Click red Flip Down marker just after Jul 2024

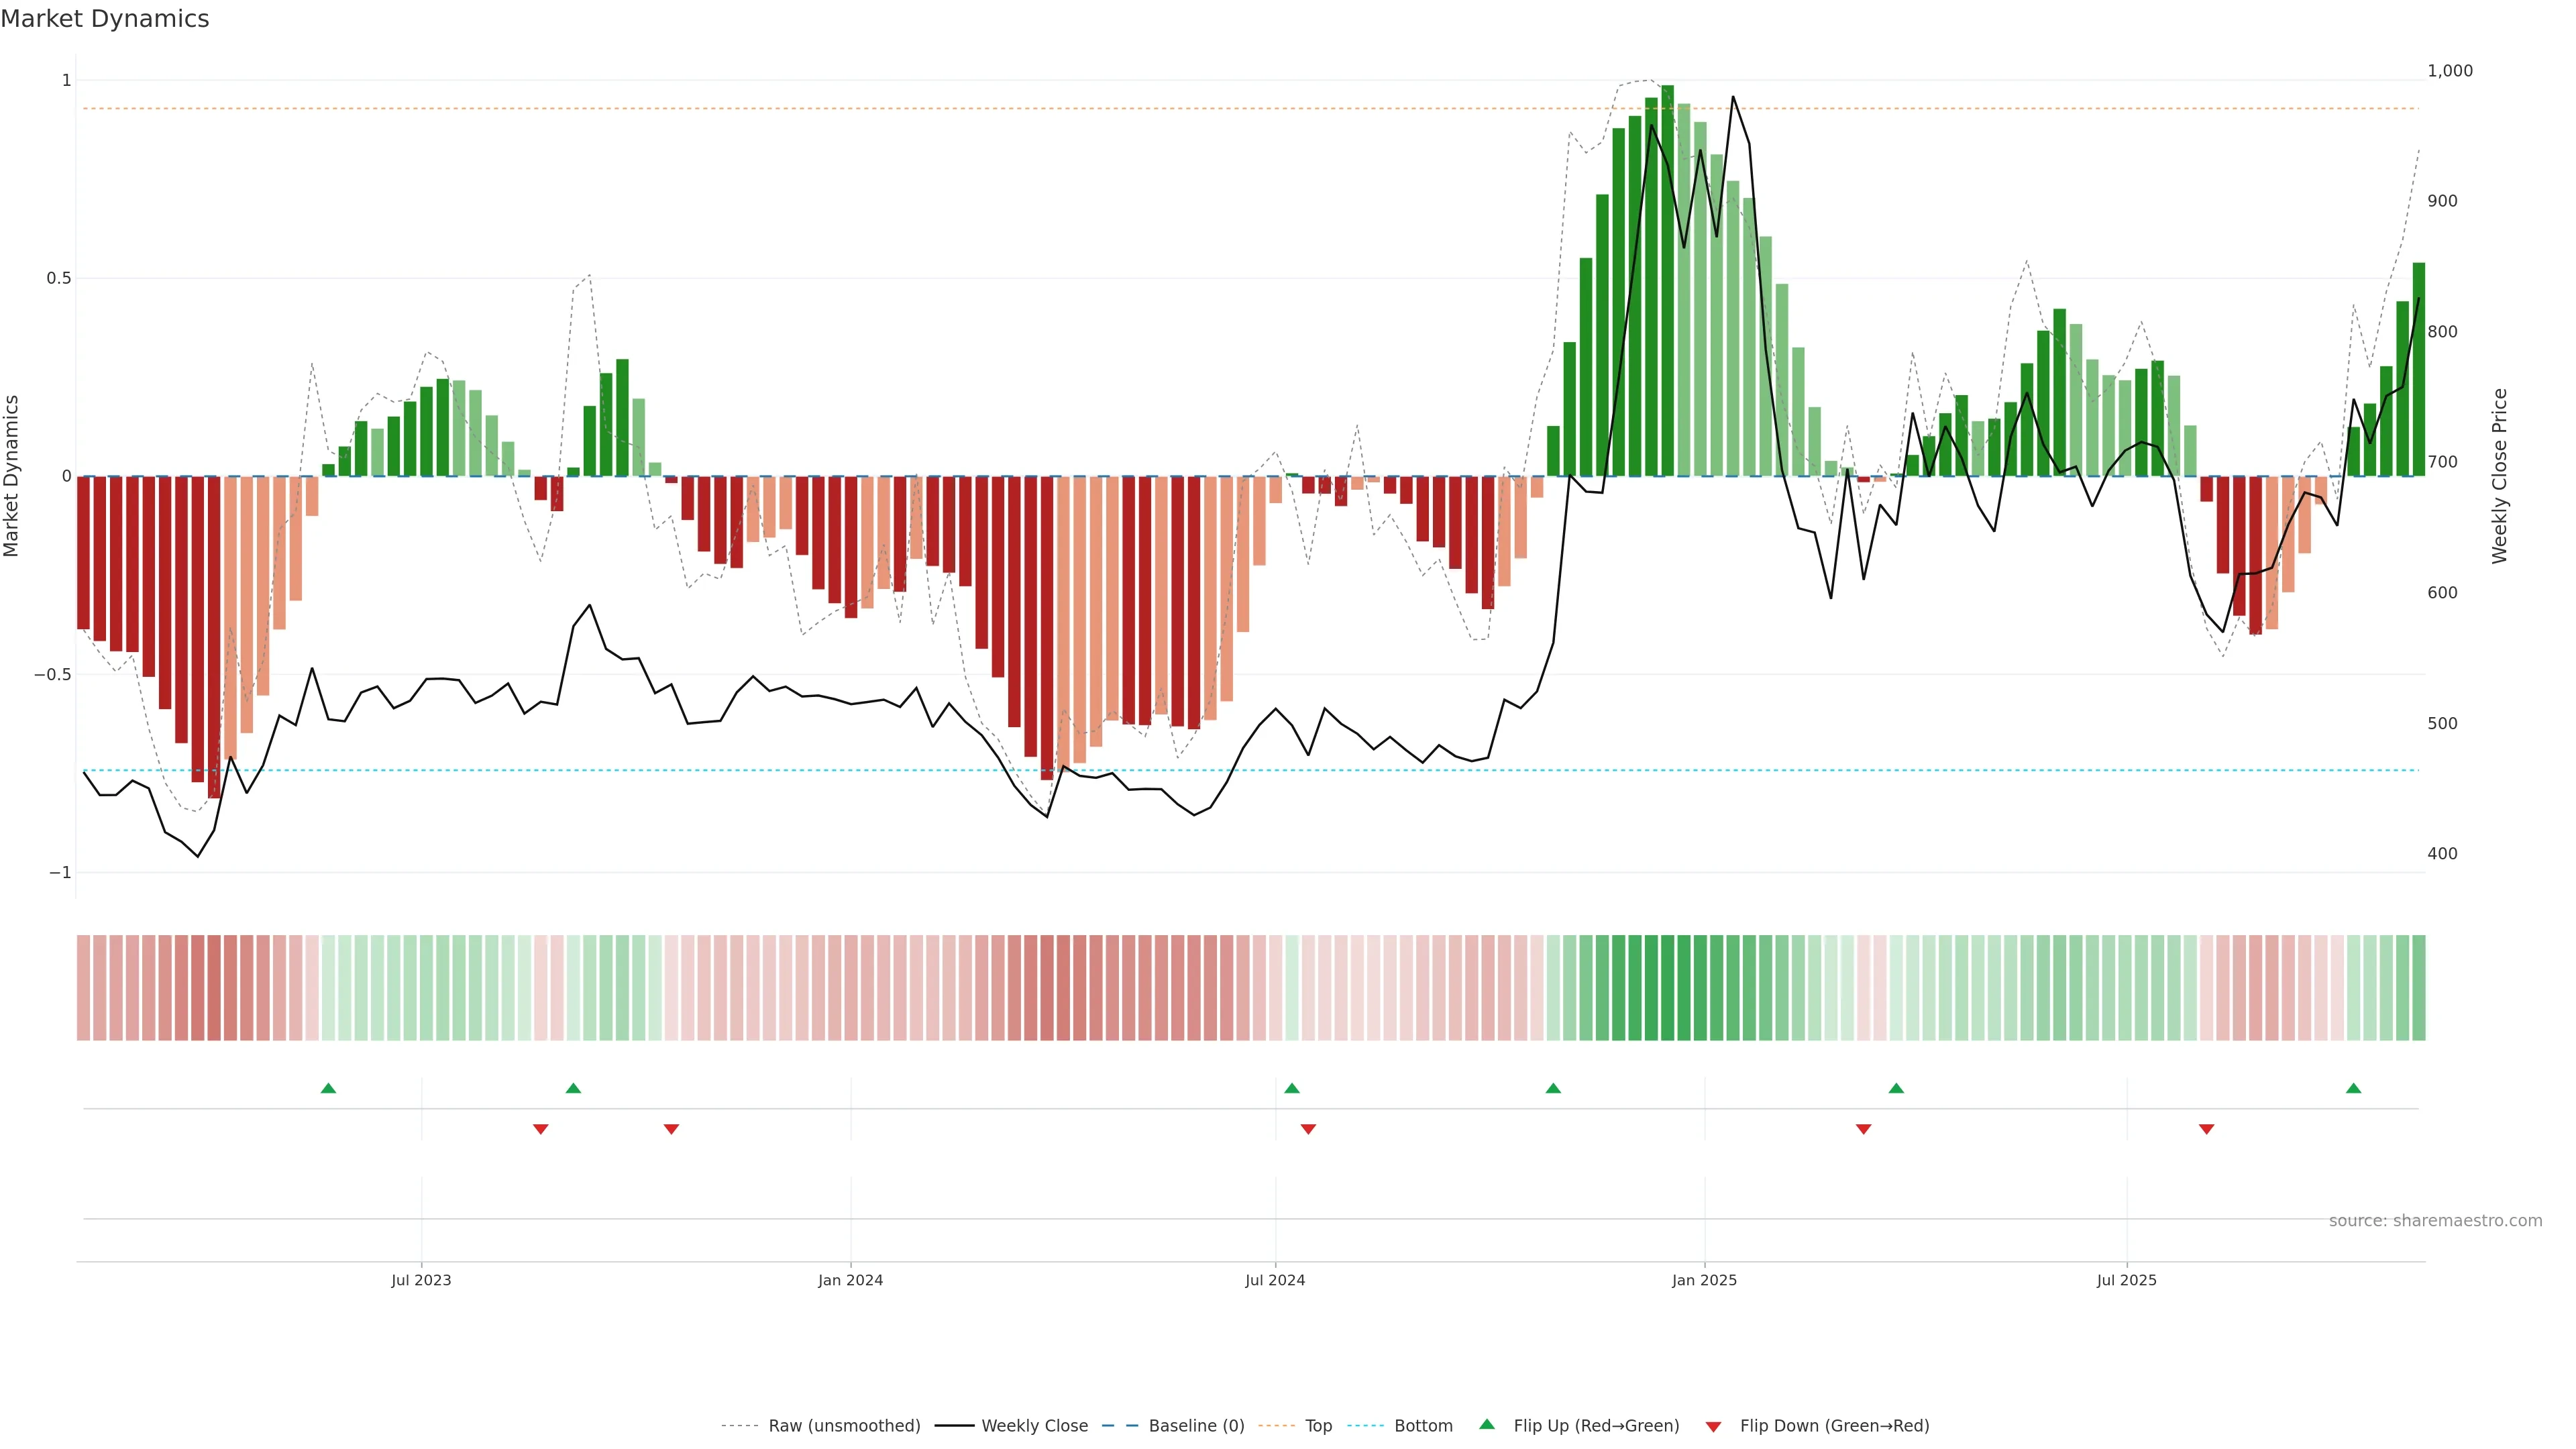pos(1308,1129)
